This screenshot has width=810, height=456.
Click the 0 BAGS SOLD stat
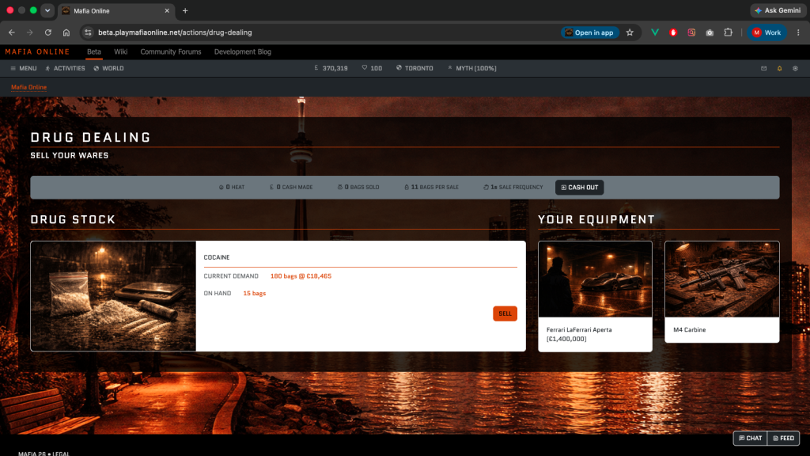358,187
